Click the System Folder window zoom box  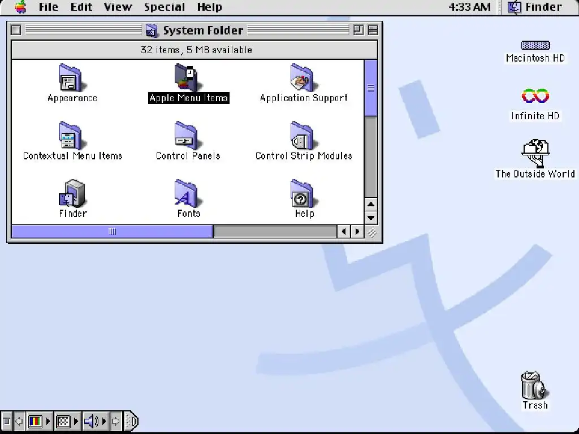pos(358,31)
